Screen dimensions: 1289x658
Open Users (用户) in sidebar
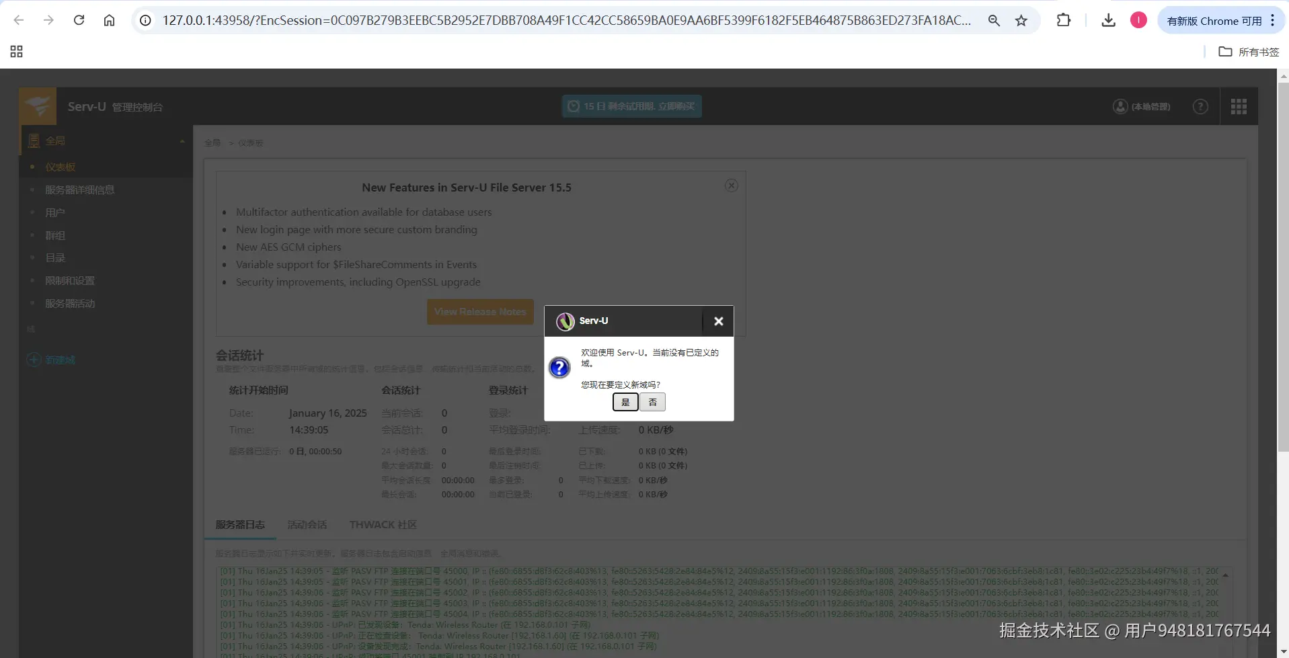pos(55,212)
